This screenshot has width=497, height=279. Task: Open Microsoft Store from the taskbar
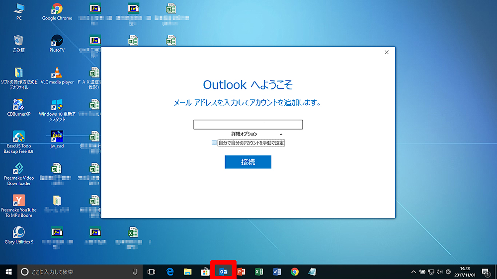(205, 272)
